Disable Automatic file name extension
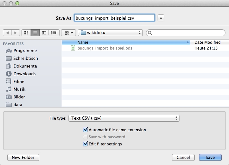The image size is (229, 165). click(x=85, y=130)
